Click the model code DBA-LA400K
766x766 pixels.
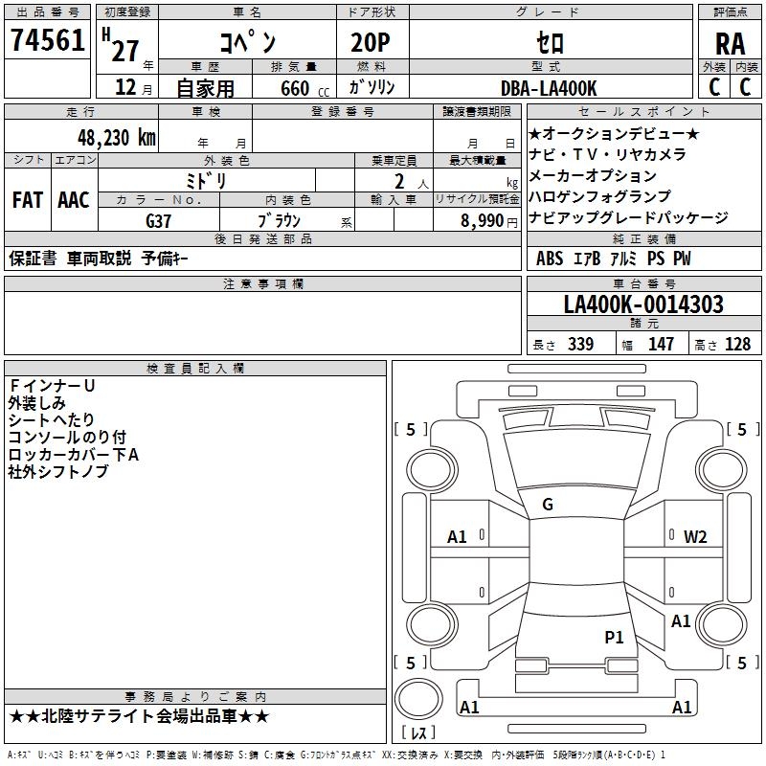[549, 88]
